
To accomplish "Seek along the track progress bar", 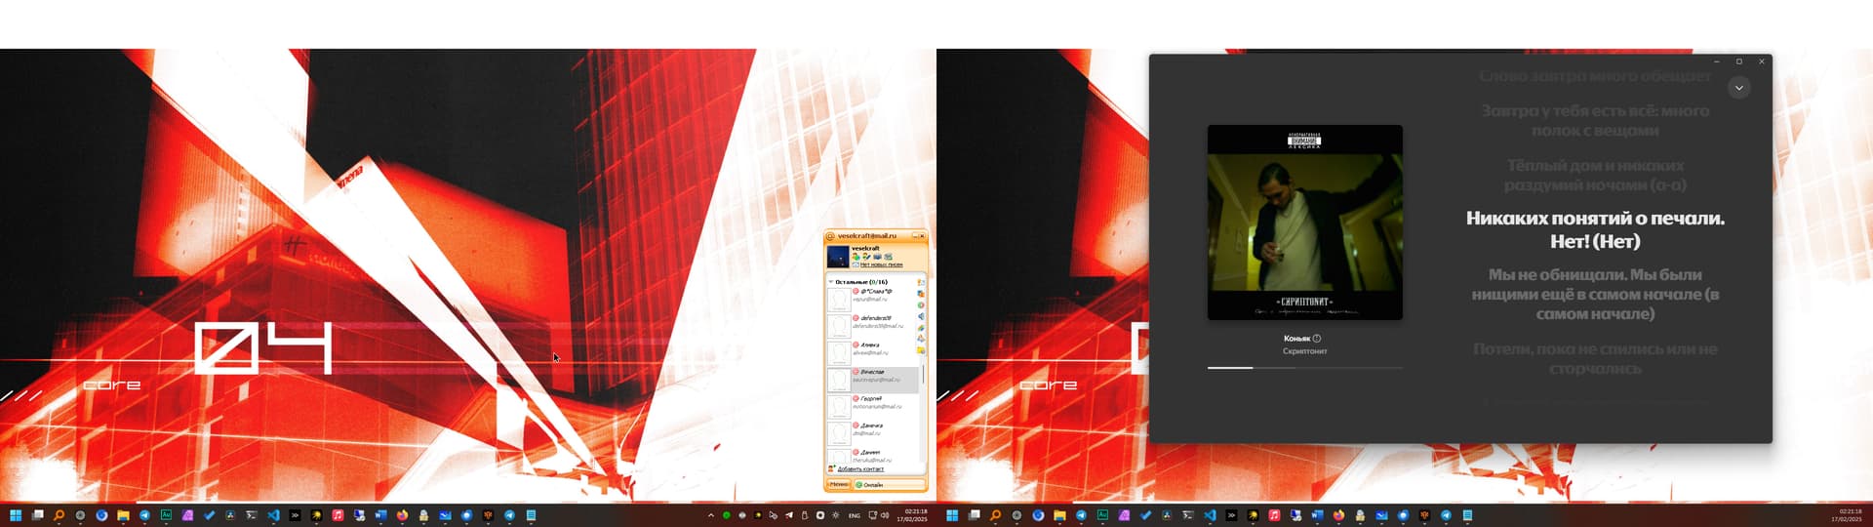I will coord(1304,368).
